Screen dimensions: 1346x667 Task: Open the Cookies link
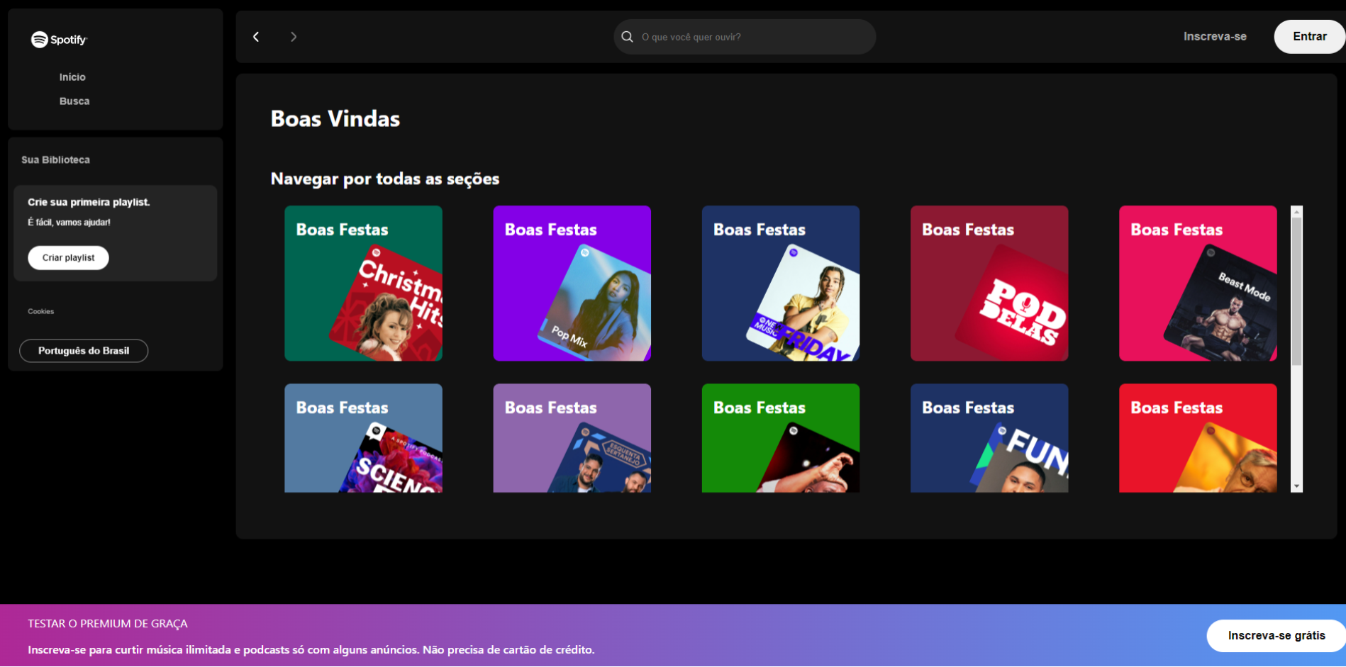click(x=40, y=311)
